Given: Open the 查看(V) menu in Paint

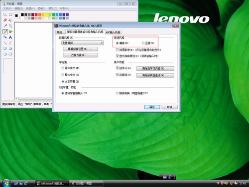Looking at the screenshot, I should click(x=30, y=8).
